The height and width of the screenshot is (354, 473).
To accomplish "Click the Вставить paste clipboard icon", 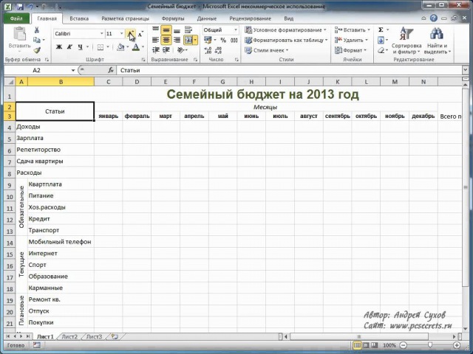I will [x=20, y=35].
